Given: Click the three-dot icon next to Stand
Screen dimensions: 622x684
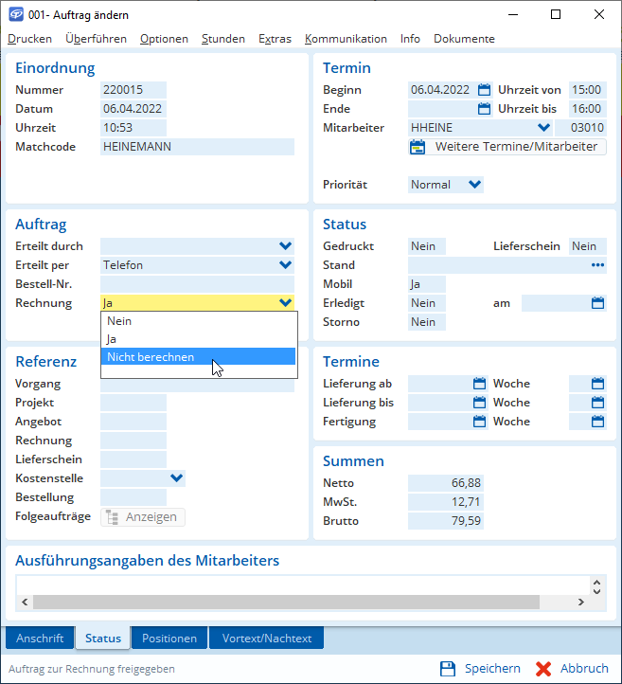Looking at the screenshot, I should click(597, 265).
